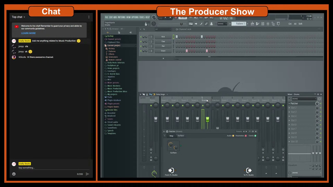This screenshot has height=187, width=333.
Task: Click the Master mixer track fader
Action: [156, 119]
